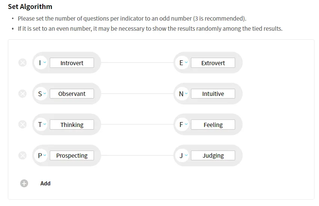Click the Add button label
This screenshot has height=206, width=319.
[45, 183]
